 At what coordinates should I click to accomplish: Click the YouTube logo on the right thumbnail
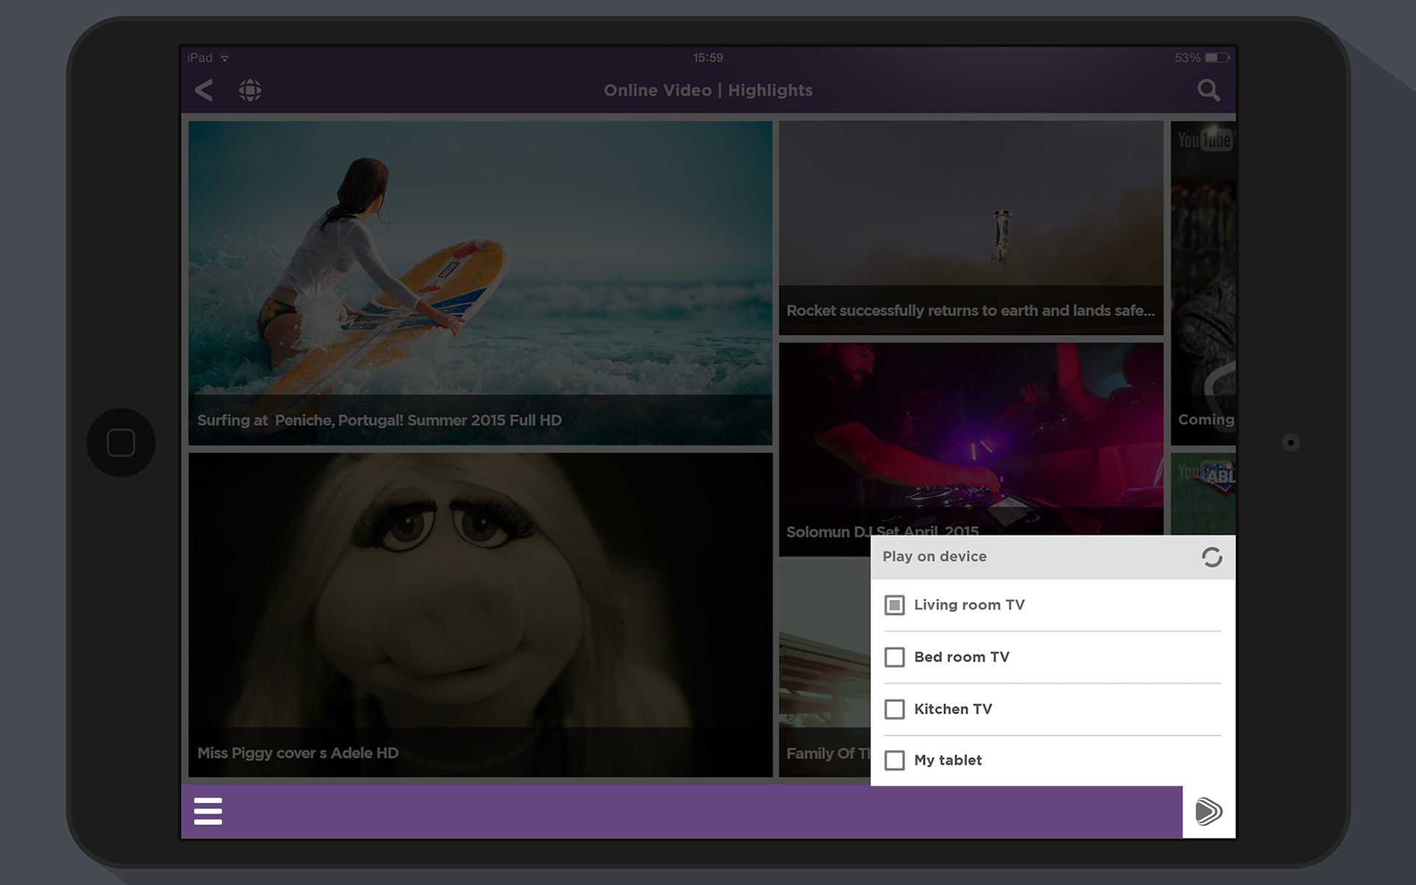point(1204,139)
